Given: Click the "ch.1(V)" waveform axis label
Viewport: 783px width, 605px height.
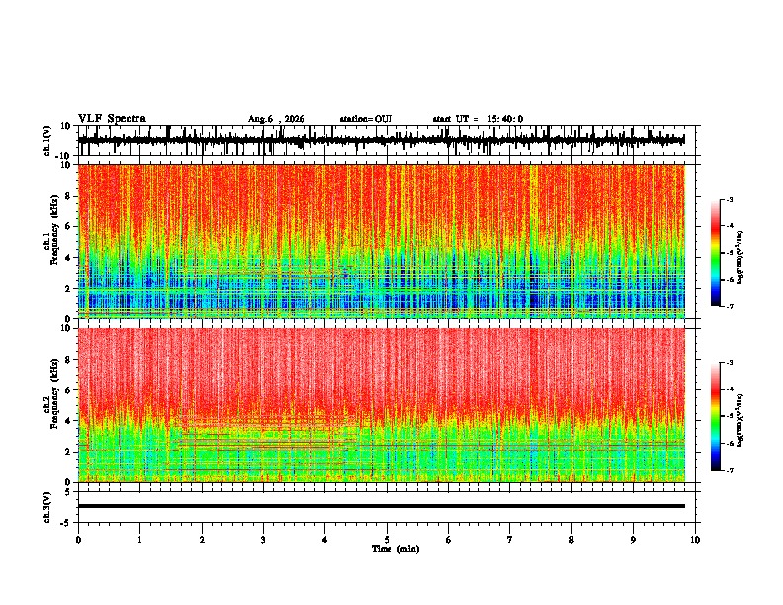Looking at the screenshot, I should tap(47, 140).
